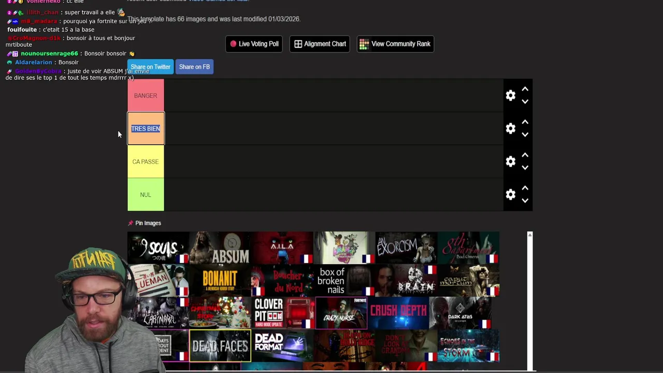Open the Alignment Chart

320,44
